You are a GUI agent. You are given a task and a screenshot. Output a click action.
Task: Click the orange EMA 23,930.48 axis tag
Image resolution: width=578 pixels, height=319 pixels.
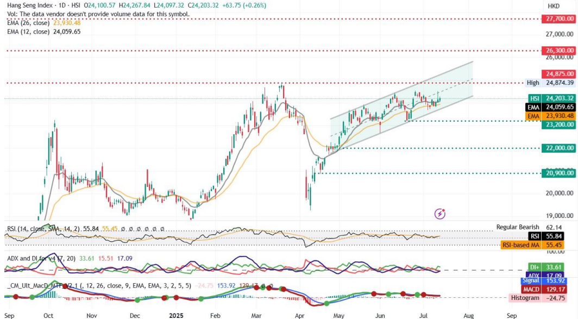(x=551, y=116)
